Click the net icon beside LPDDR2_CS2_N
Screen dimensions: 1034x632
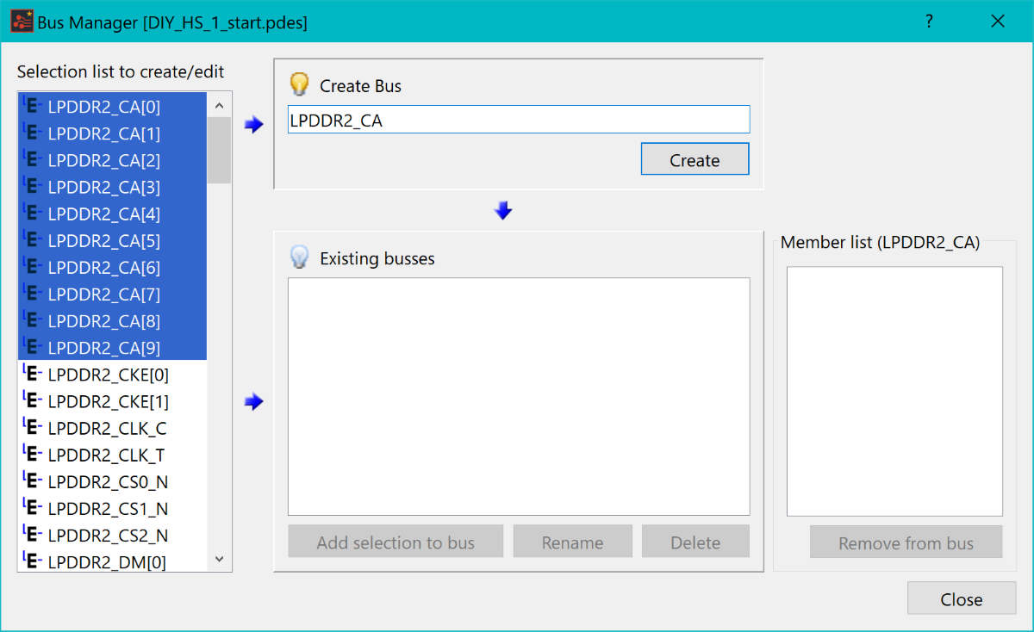pos(32,535)
